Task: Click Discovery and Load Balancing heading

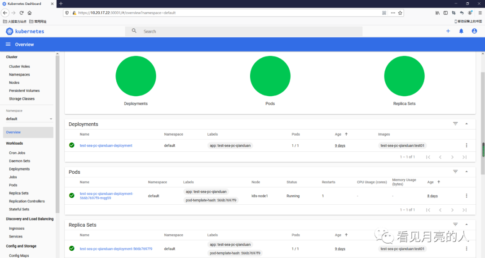Action: pos(30,219)
